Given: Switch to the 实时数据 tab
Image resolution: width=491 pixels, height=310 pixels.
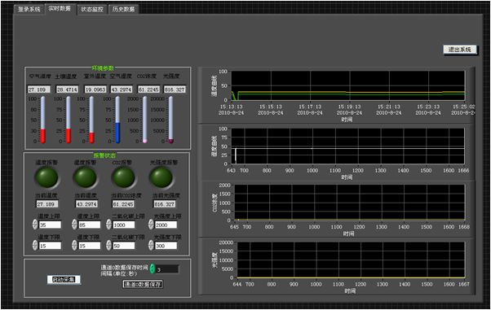Looking at the screenshot, I should [x=60, y=8].
